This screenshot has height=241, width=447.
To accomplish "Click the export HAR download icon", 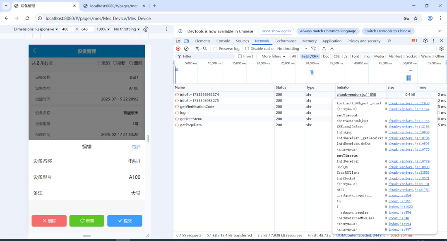I will [x=332, y=49].
